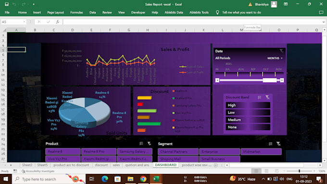Click the Ribbon Display Options icon
This screenshot has width=327, height=184.
point(286,4)
